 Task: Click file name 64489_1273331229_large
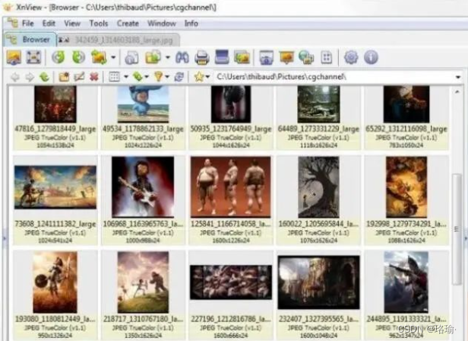click(318, 129)
